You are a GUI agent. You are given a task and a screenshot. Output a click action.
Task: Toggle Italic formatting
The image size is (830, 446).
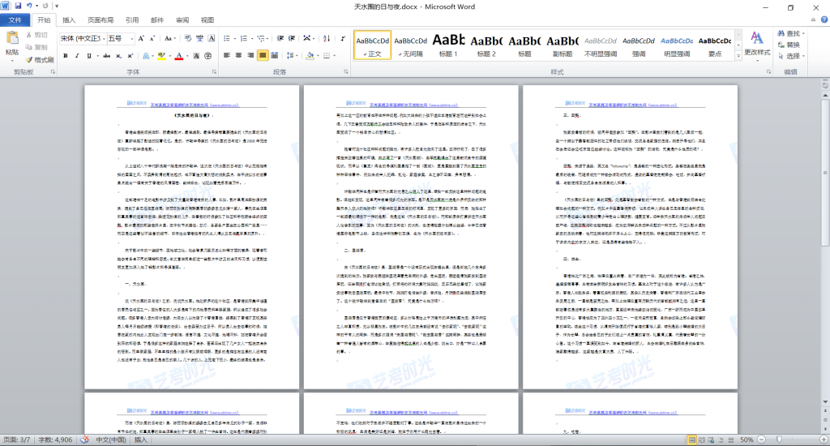tap(78, 56)
